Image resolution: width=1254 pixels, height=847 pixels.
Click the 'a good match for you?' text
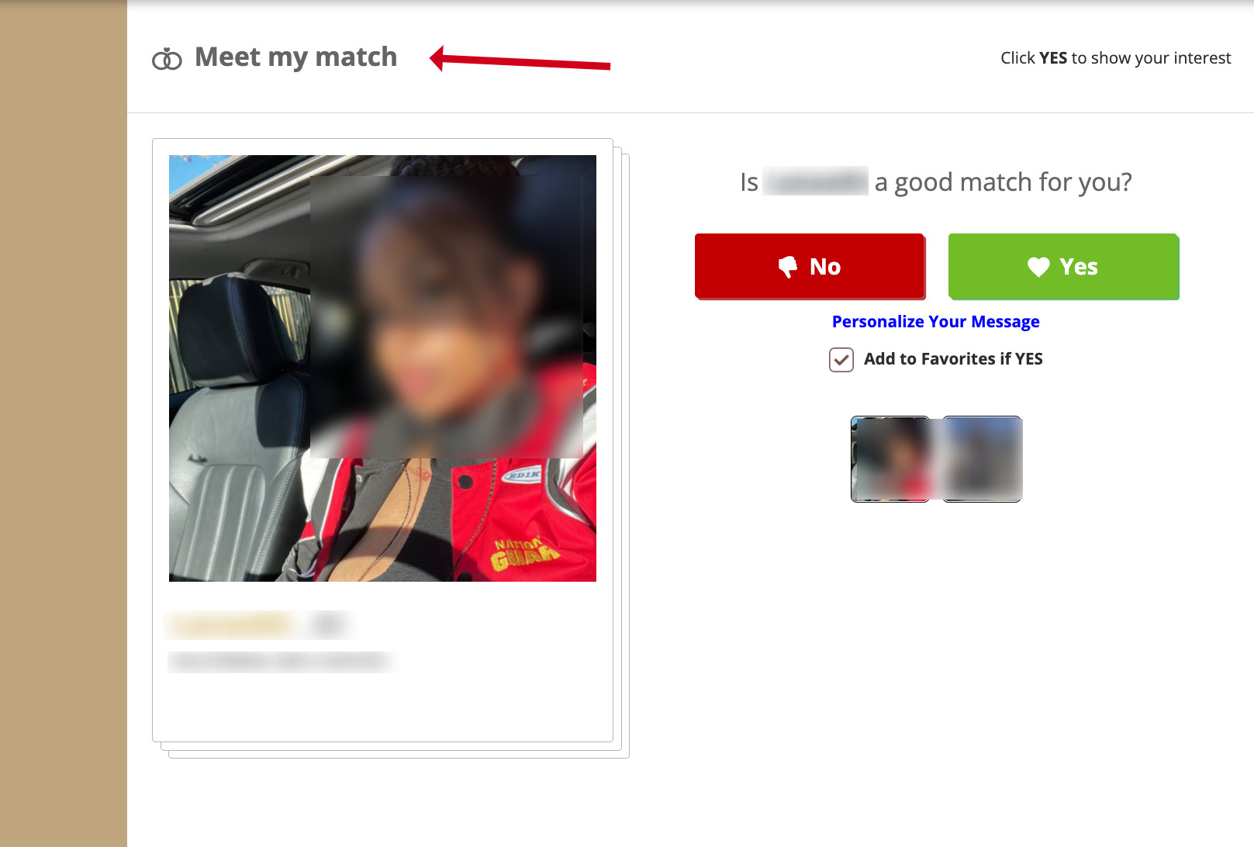[x=1003, y=182]
